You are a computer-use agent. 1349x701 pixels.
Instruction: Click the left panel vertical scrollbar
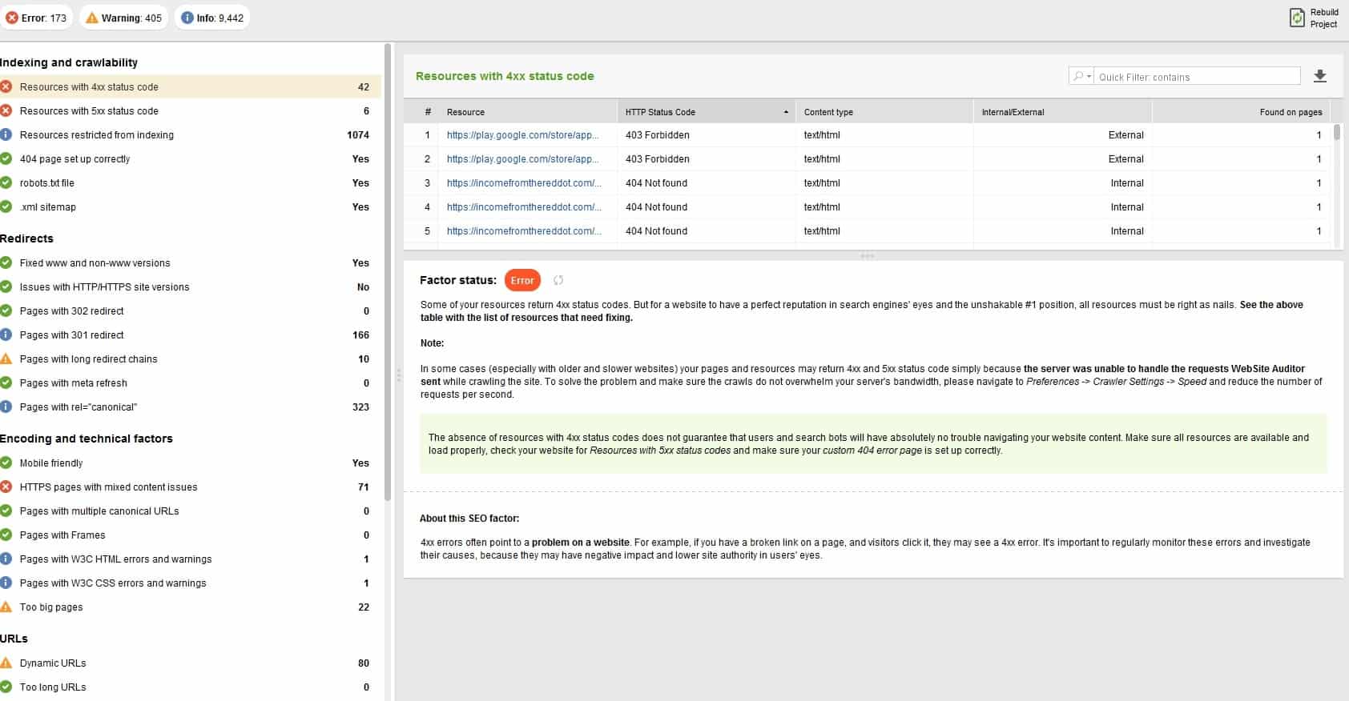(388, 272)
